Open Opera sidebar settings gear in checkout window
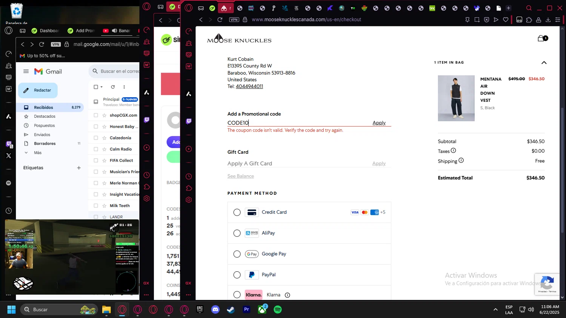This screenshot has height=318, width=566. 189,200
